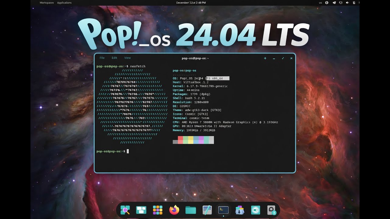Screen dimensions: 390x219
Task: Open the 'us' keyboard layout indicator
Action: click(x=321, y=3)
